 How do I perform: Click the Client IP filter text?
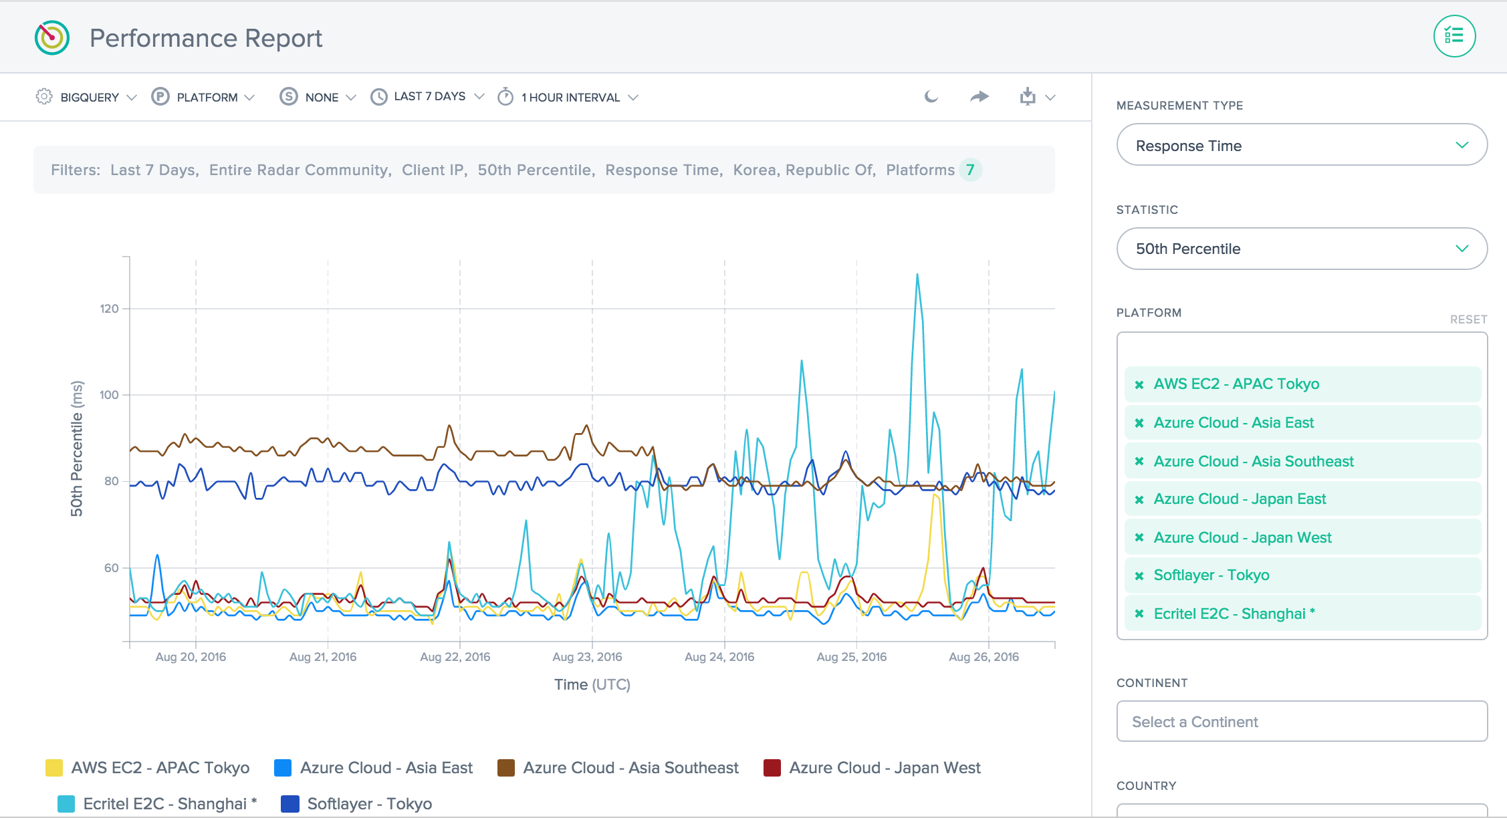pos(434,170)
